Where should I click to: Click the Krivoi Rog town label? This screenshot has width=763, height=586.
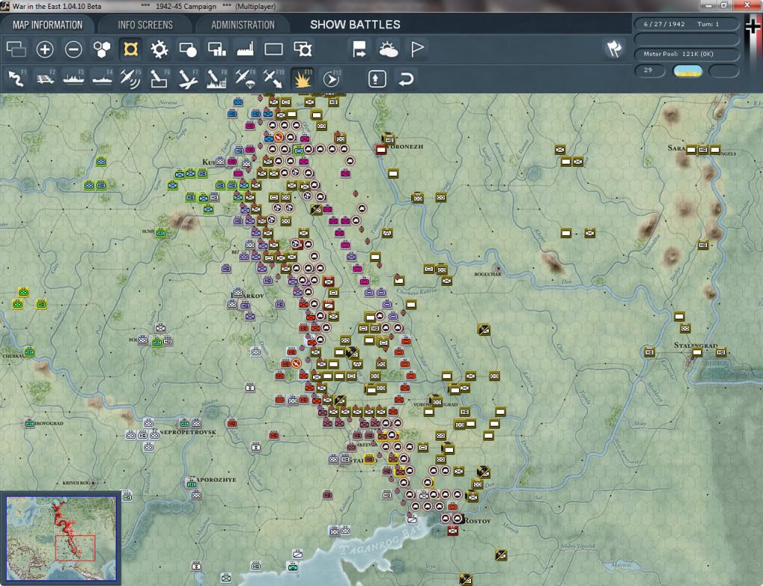pyautogui.click(x=77, y=483)
